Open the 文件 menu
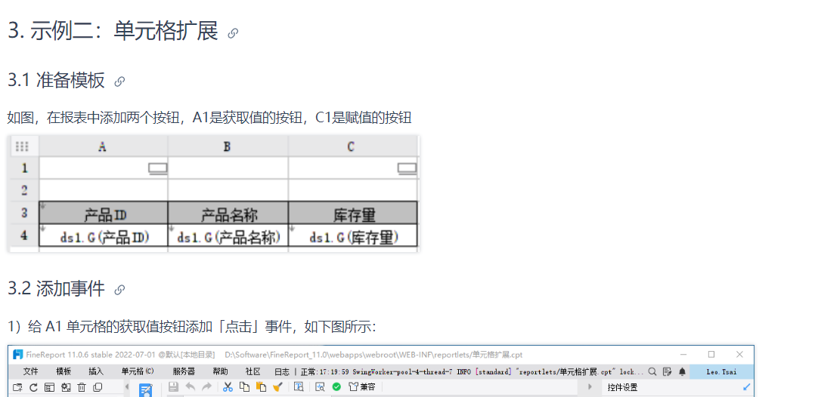The width and height of the screenshot is (818, 397). tap(31, 371)
